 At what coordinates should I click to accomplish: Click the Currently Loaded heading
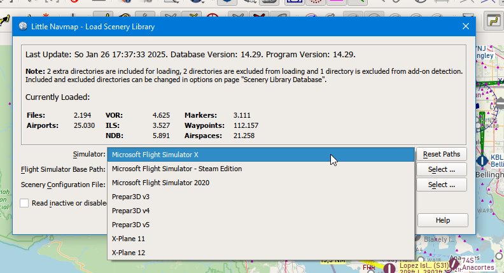57,97
